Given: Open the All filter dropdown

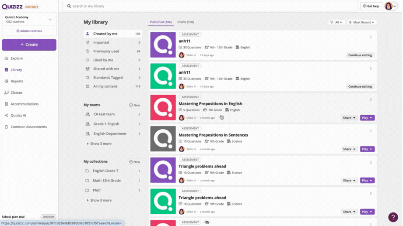Looking at the screenshot, I should point(336,22).
